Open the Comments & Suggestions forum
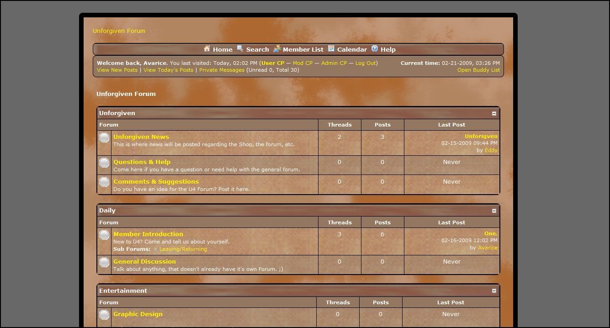Viewport: 610px width, 328px height. pos(156,182)
